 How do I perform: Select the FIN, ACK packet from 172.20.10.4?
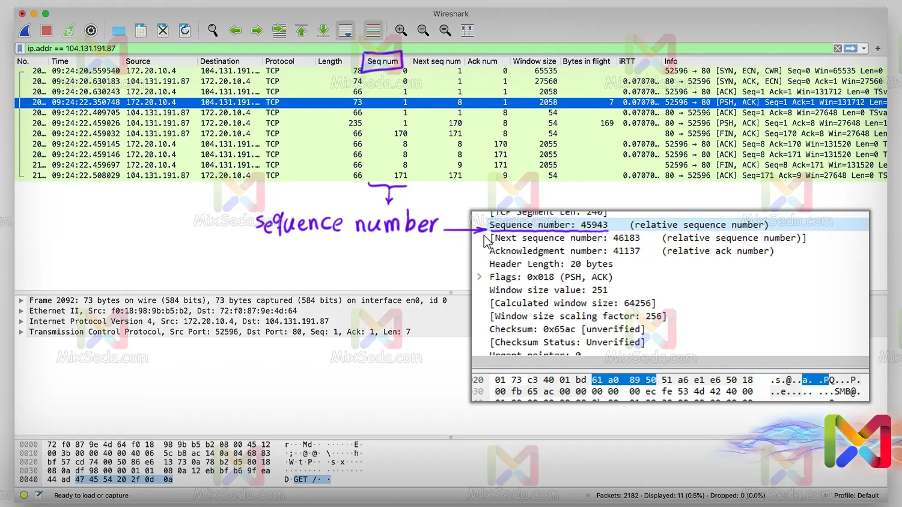[x=421, y=165]
